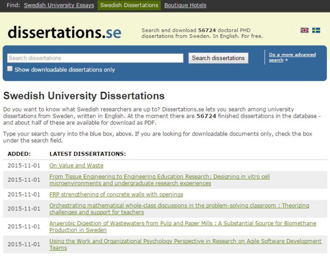Select the Swedish Dissertations tab
The width and height of the screenshot is (330, 256).
click(129, 5)
